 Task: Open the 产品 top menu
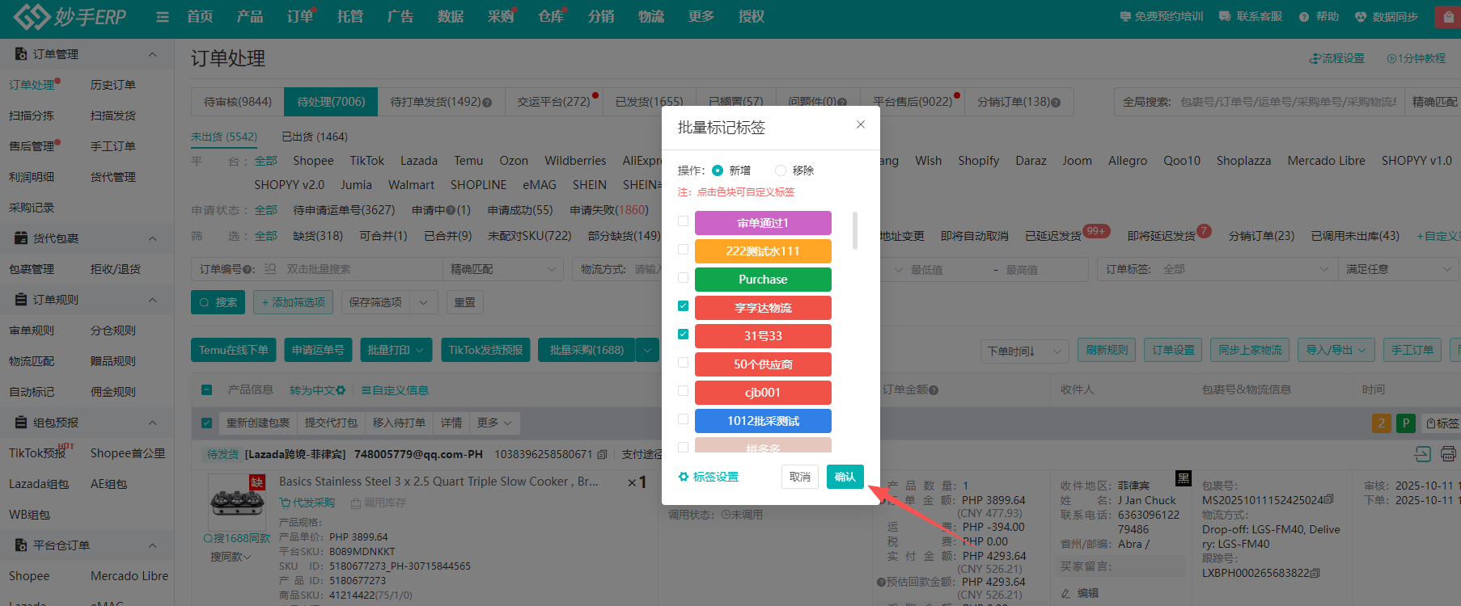pos(250,17)
